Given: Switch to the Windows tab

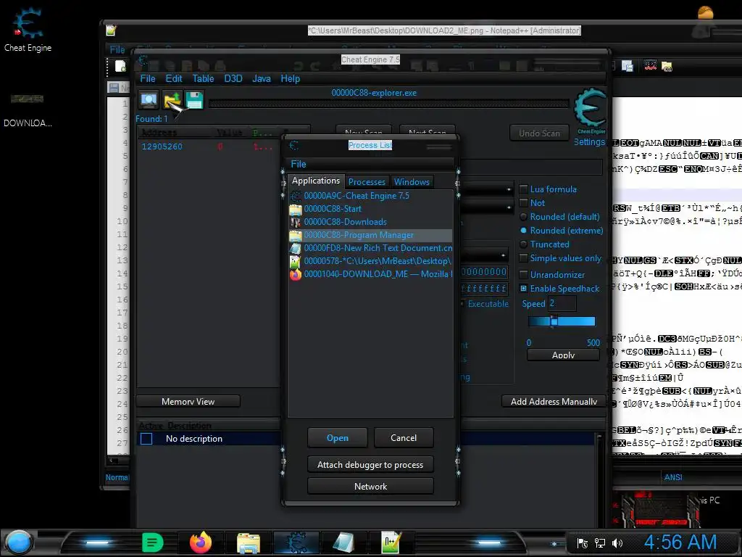Looking at the screenshot, I should point(412,182).
